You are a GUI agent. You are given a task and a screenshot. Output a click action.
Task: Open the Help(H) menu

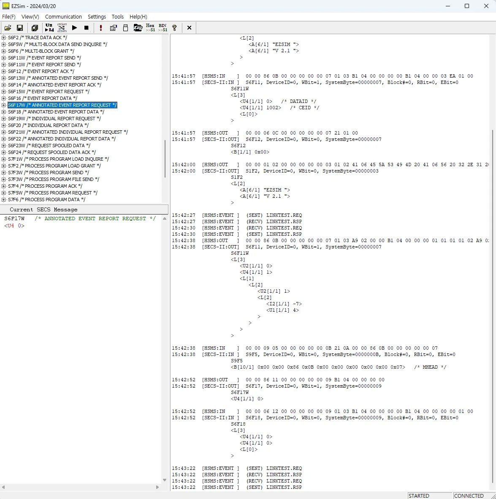(x=138, y=16)
